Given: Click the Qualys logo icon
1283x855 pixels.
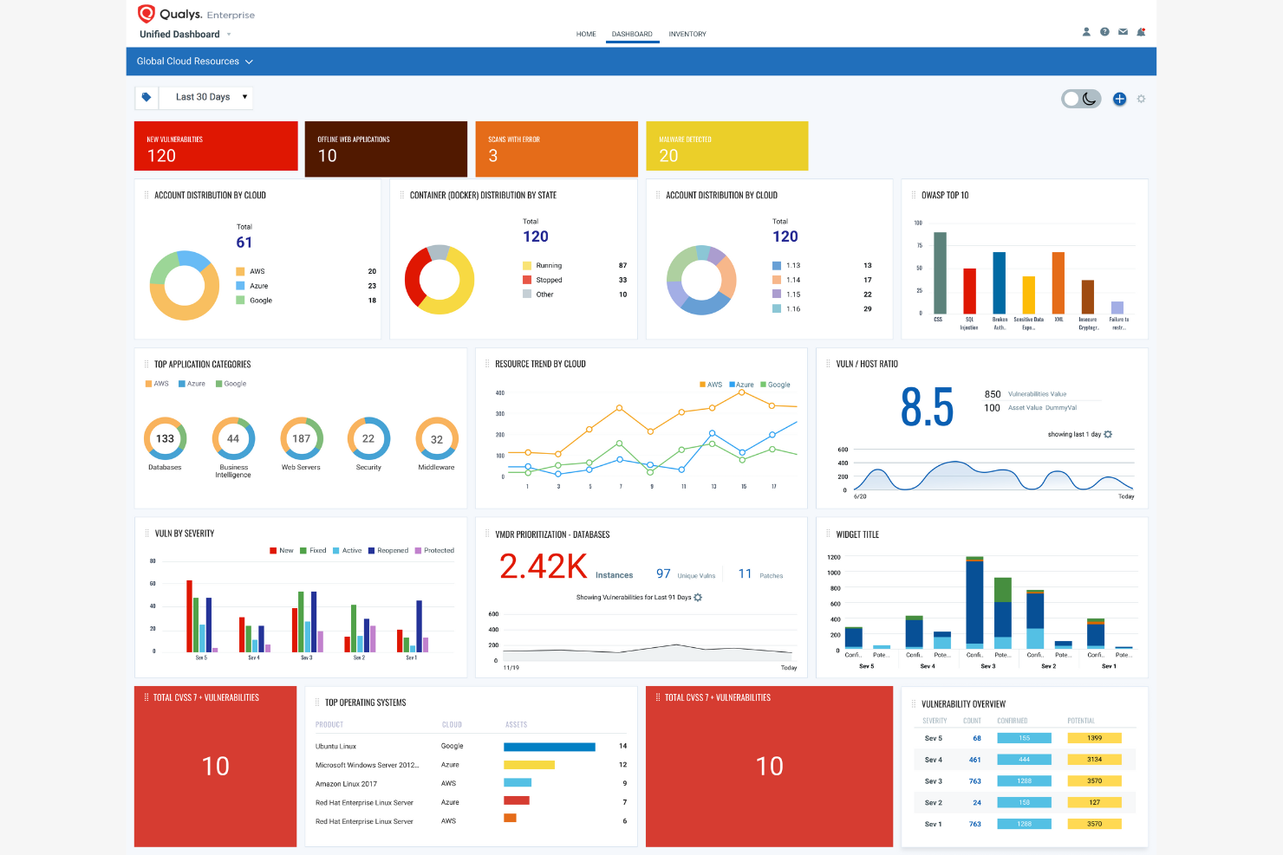Looking at the screenshot, I should pos(146,14).
